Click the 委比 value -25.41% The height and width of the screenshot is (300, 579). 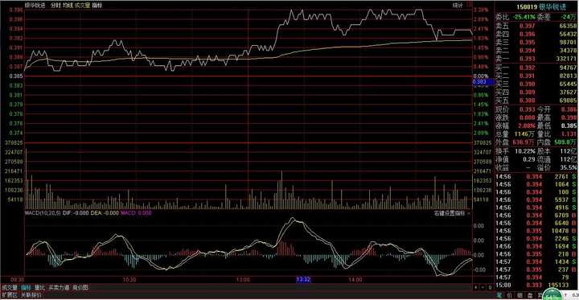click(x=524, y=17)
